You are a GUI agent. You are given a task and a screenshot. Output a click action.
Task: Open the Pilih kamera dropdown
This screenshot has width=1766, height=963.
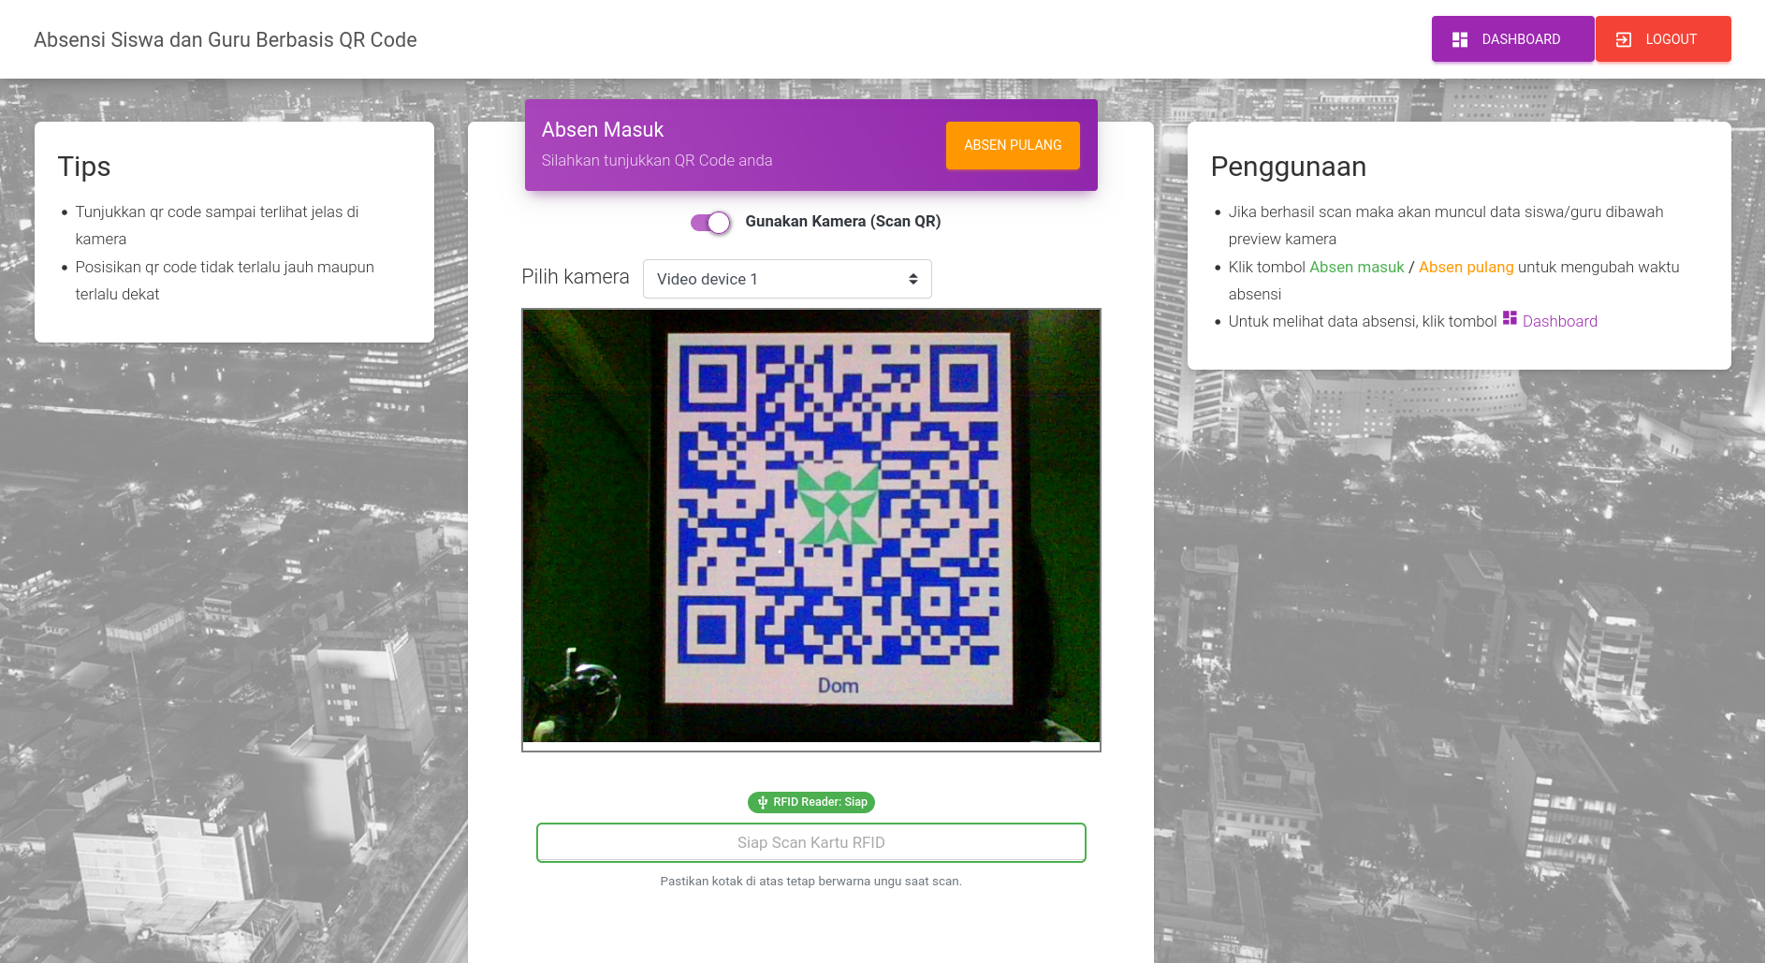(787, 279)
